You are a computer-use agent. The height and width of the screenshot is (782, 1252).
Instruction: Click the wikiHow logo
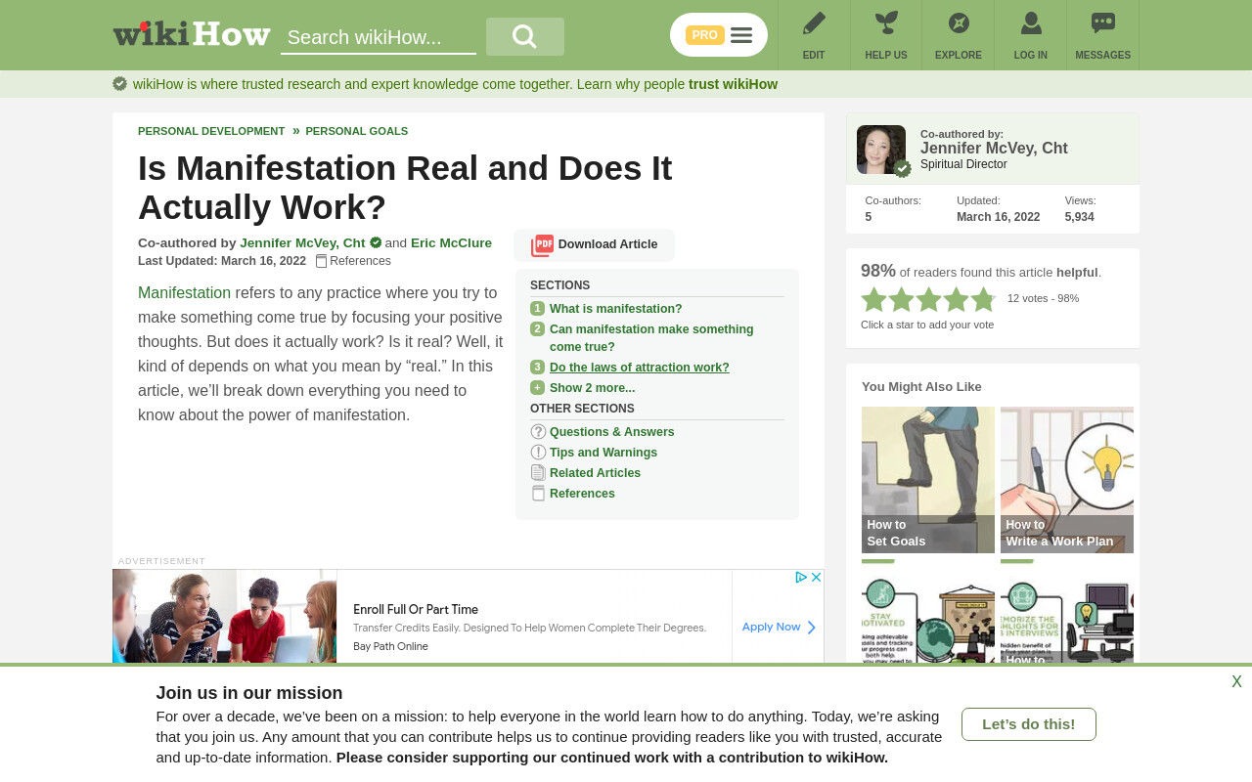(192, 34)
